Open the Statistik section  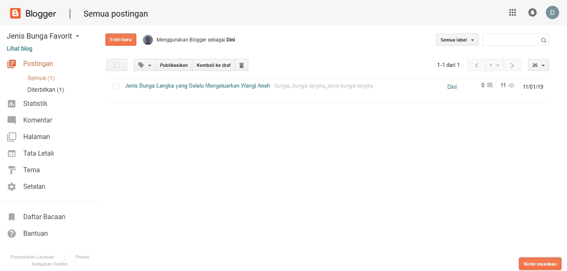point(35,103)
